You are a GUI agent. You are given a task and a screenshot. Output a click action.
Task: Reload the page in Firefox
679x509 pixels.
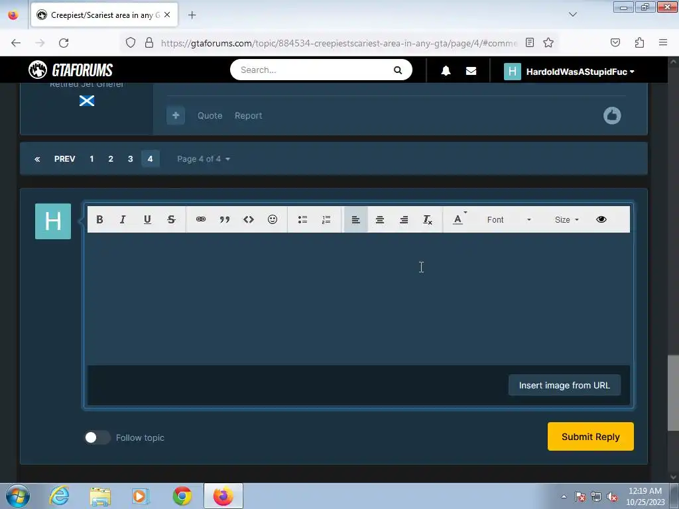tap(64, 43)
